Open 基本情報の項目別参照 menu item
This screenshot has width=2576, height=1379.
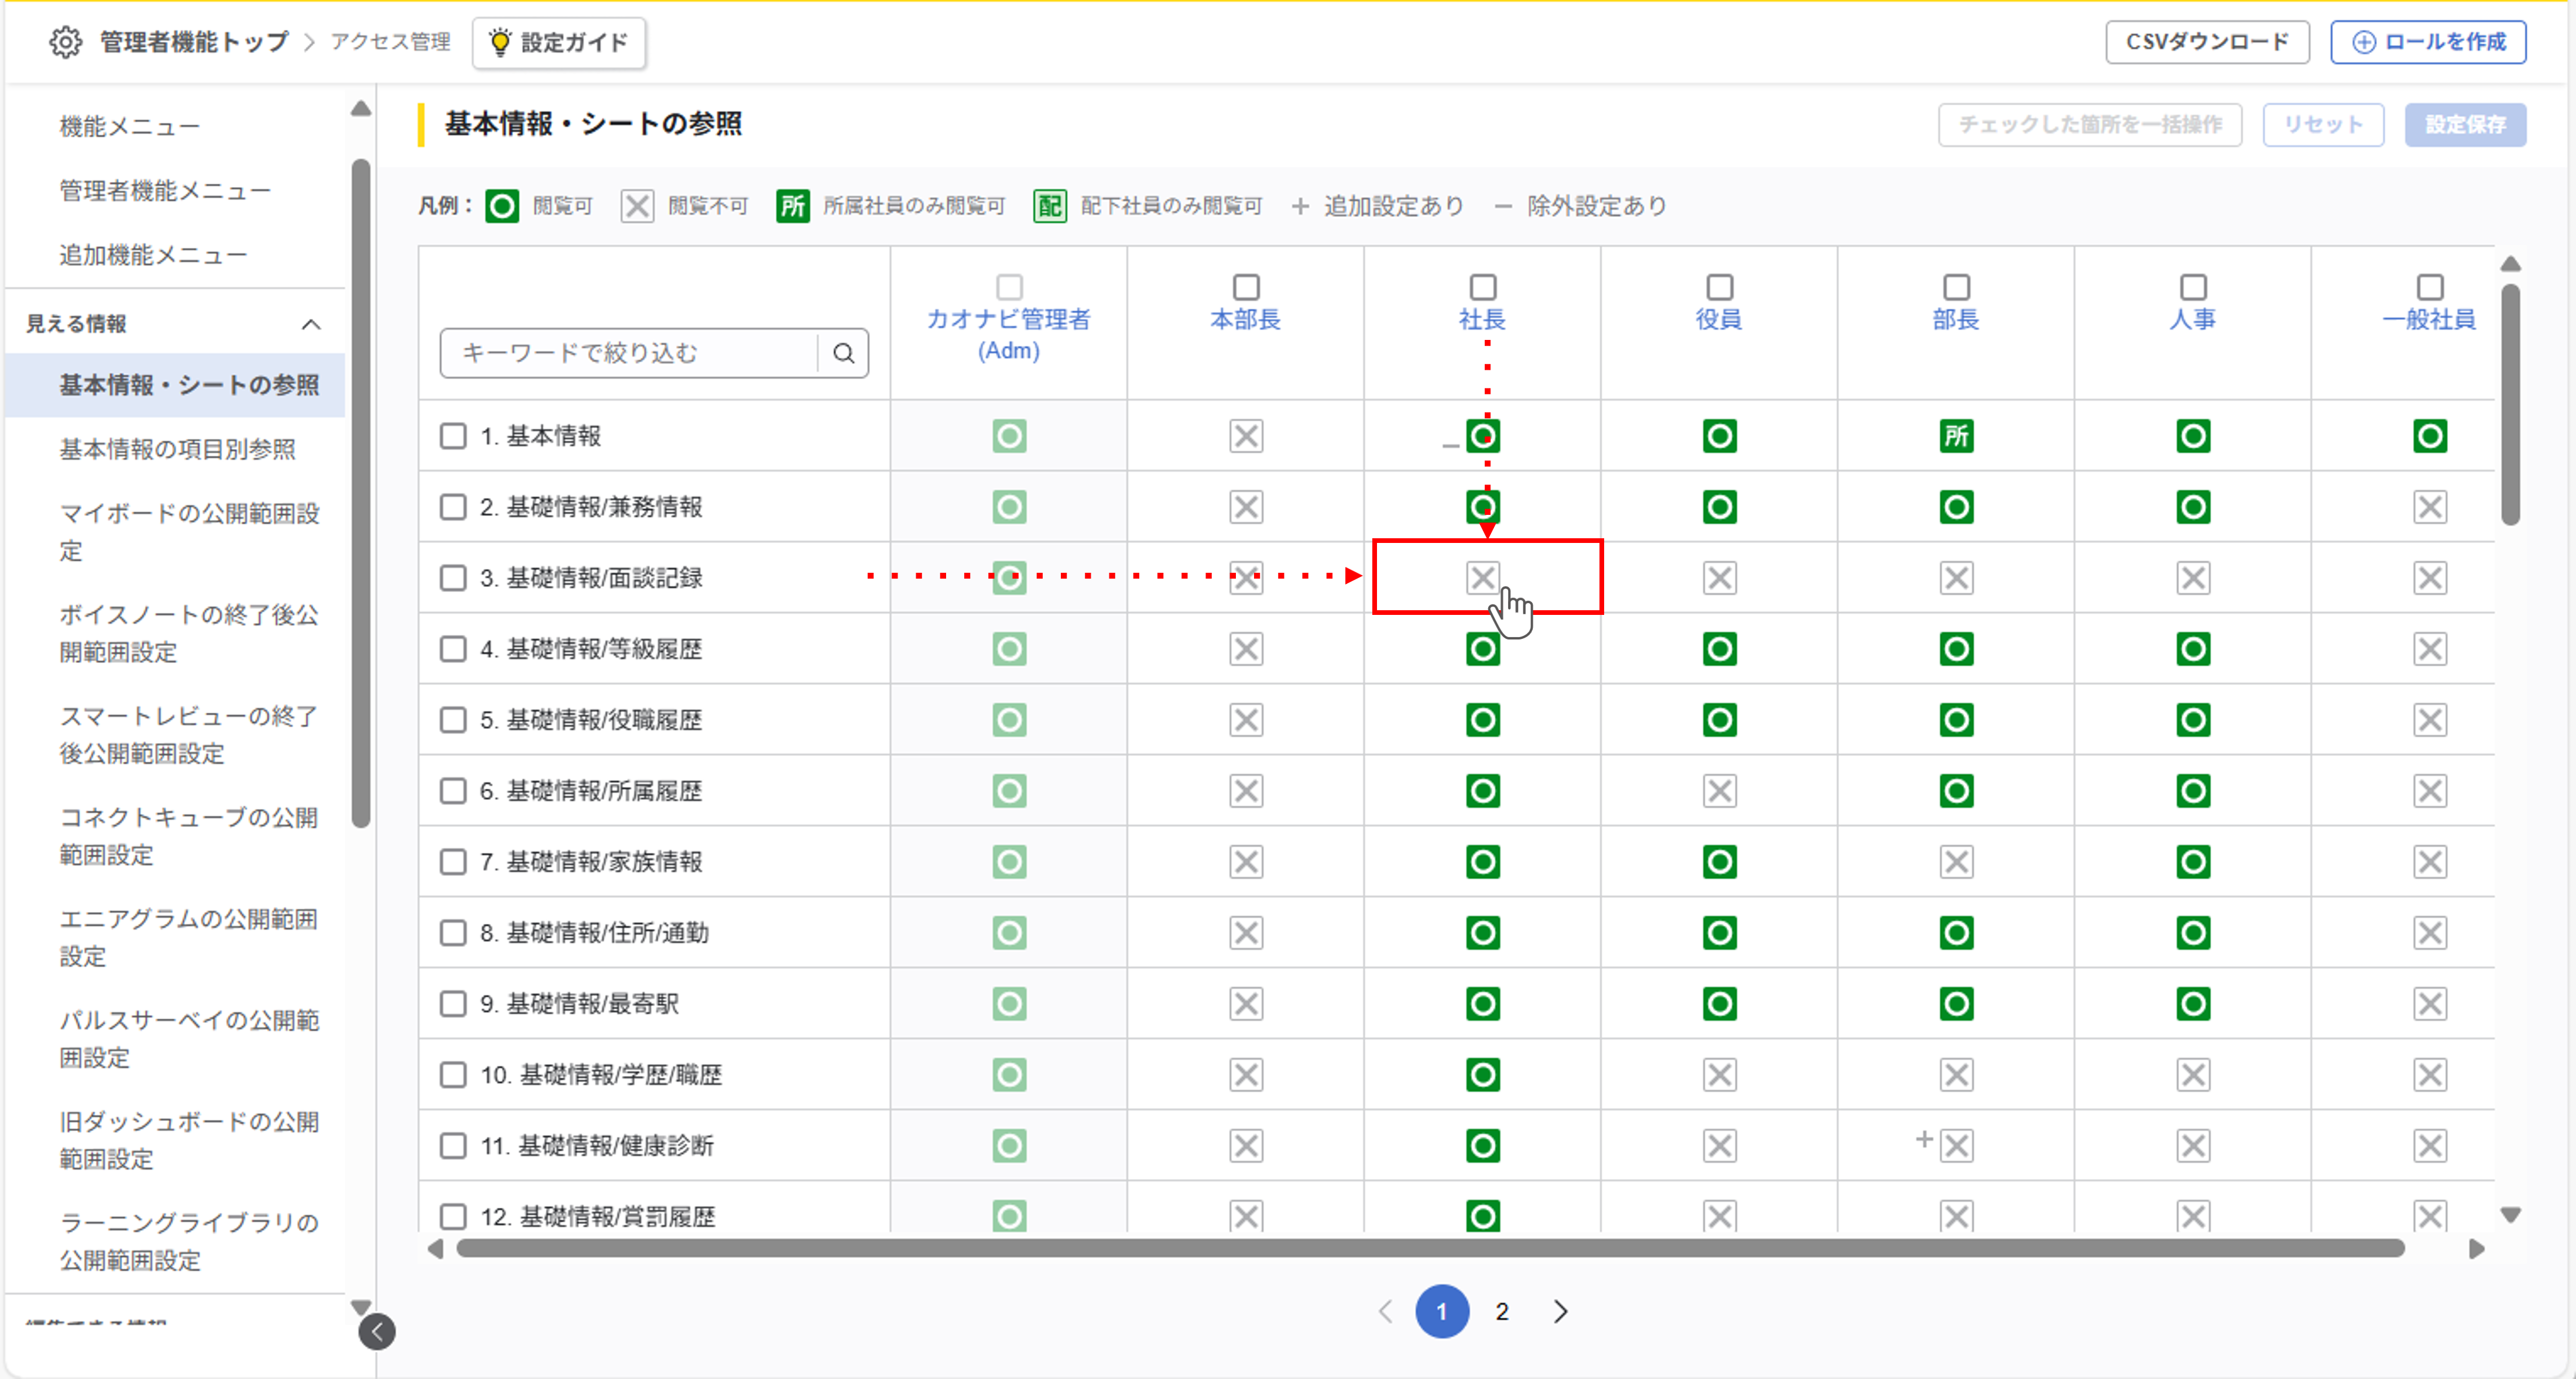click(177, 450)
